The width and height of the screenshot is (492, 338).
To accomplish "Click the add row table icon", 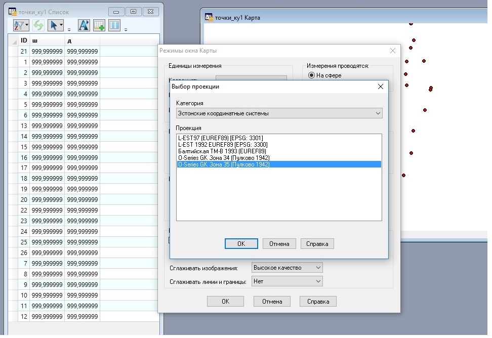I will [99, 25].
